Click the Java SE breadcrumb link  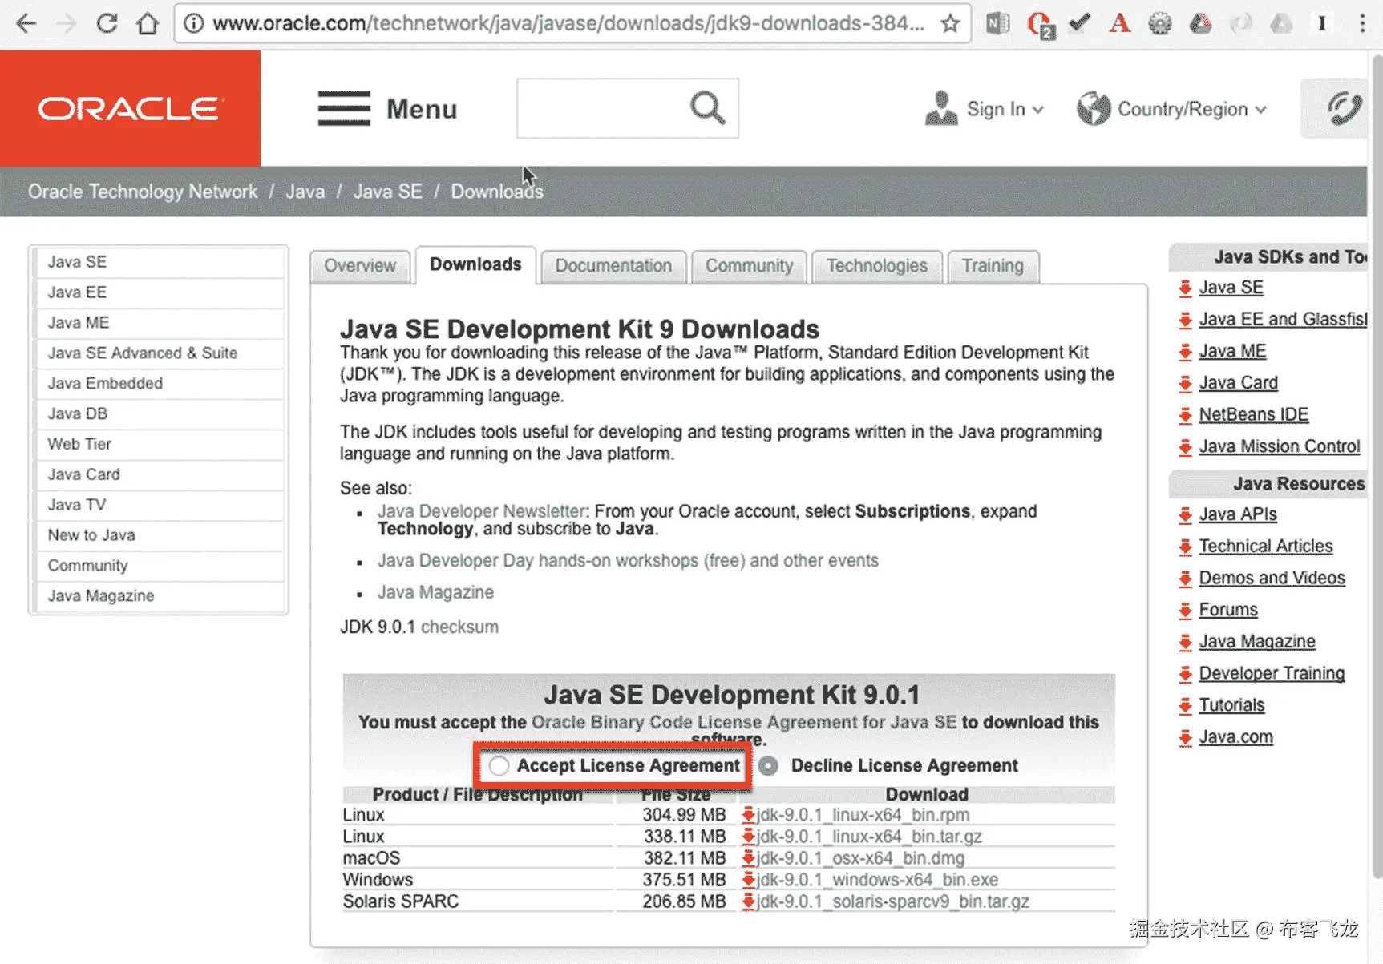click(x=387, y=192)
